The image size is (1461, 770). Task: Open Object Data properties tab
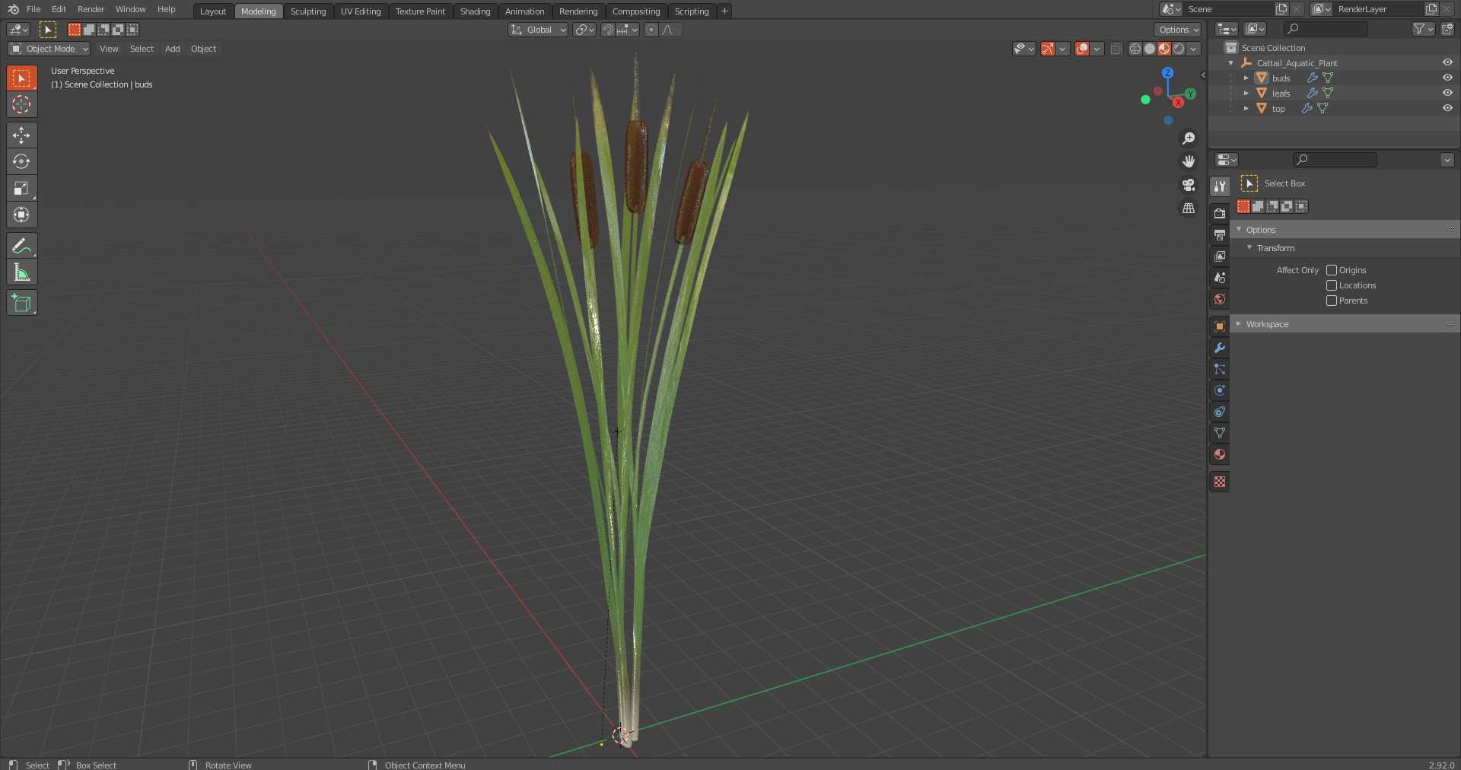(x=1220, y=433)
